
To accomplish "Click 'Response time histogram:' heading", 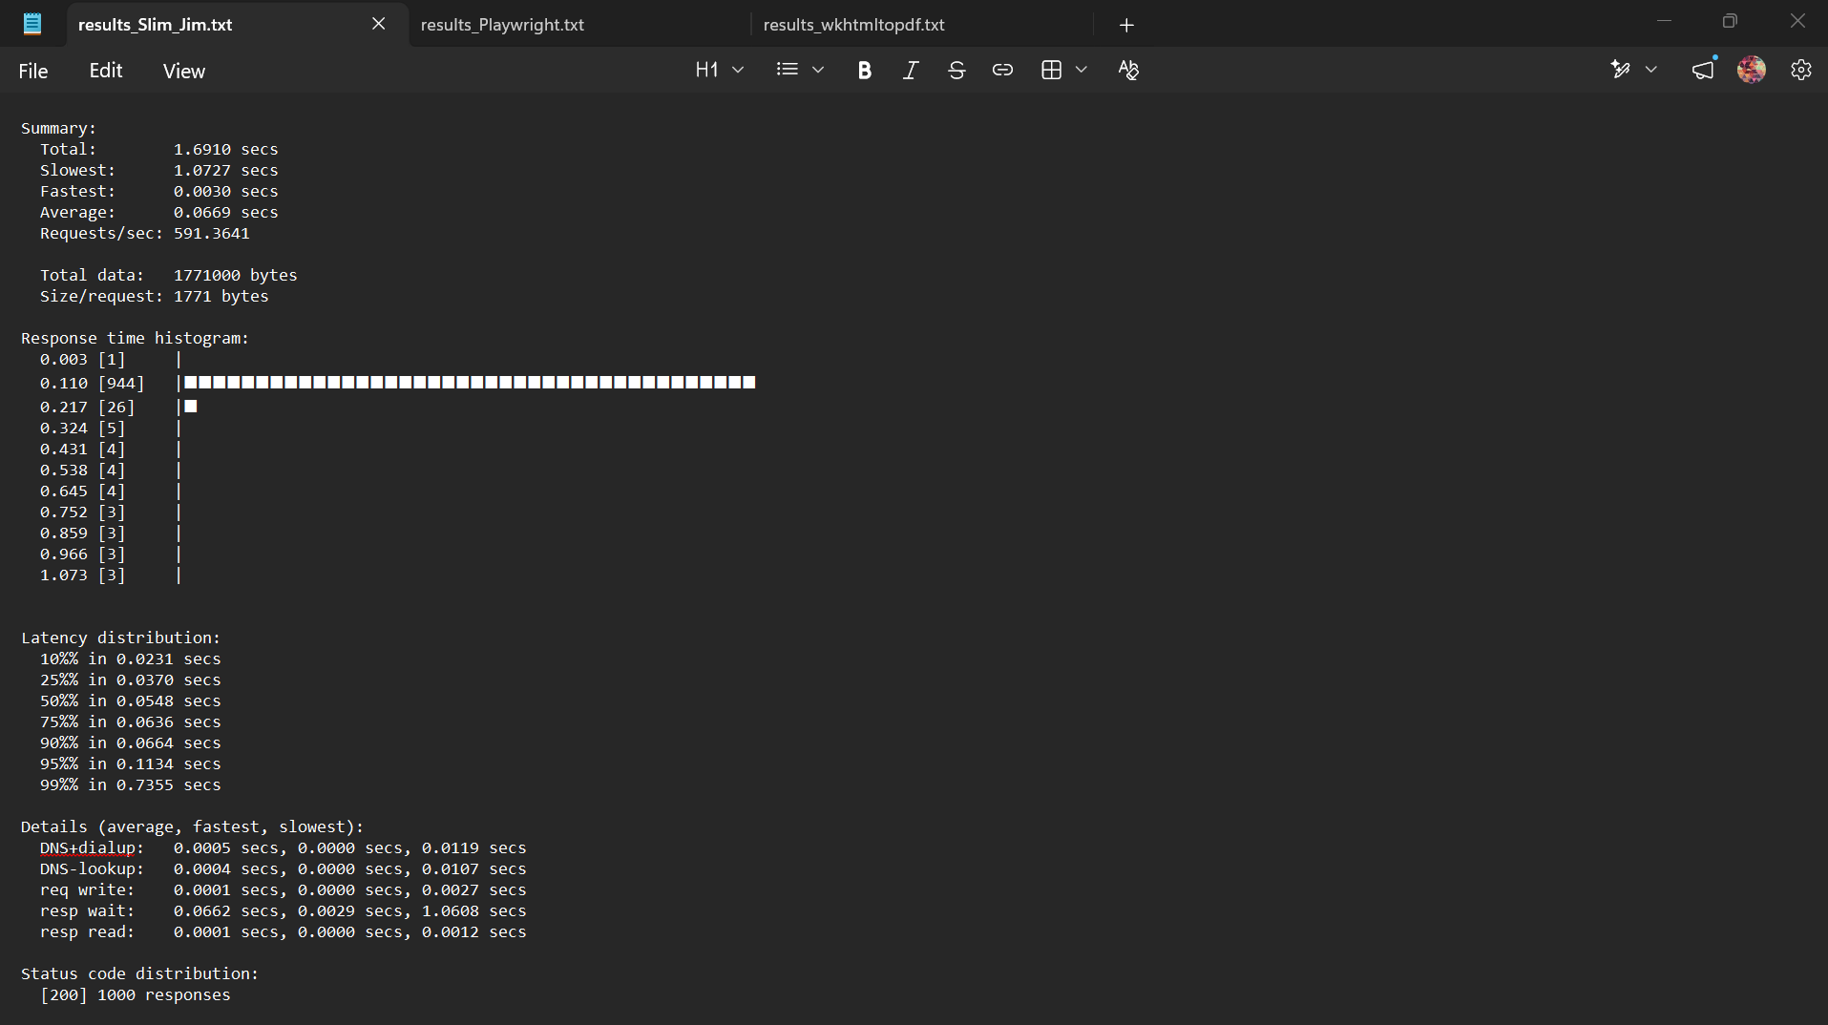I will 135,338.
